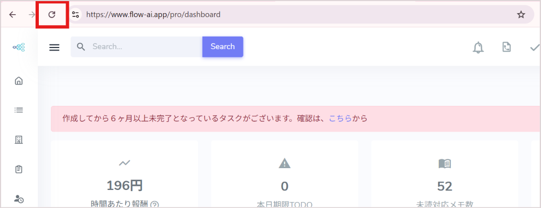Open notifications via the bell icon
Screen dimensions: 541x208
[x=478, y=47]
